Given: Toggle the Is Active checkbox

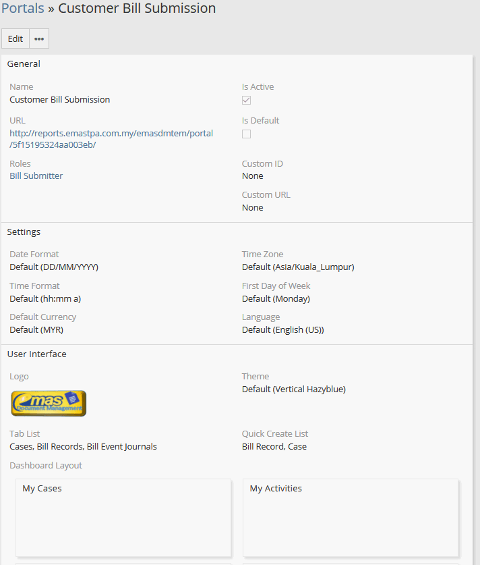Looking at the screenshot, I should coord(247,100).
